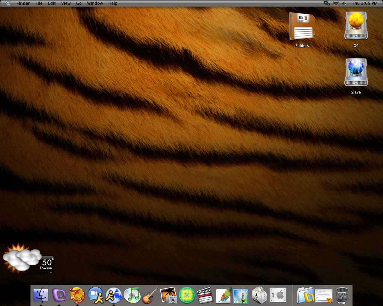Open the orange Firefox dock icon

tap(77, 295)
